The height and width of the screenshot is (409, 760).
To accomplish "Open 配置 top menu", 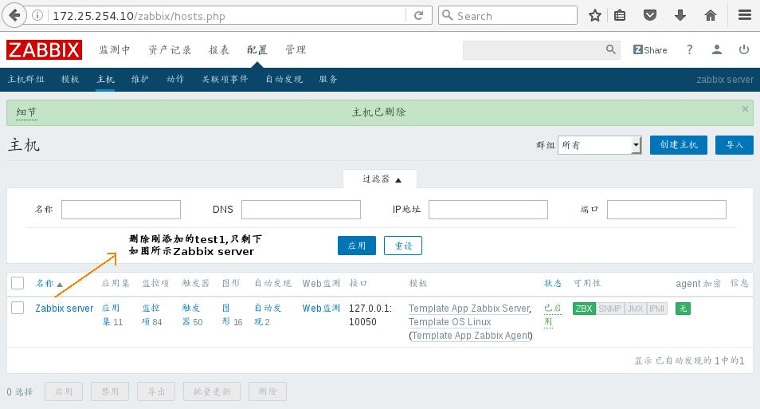I will pyautogui.click(x=257, y=50).
